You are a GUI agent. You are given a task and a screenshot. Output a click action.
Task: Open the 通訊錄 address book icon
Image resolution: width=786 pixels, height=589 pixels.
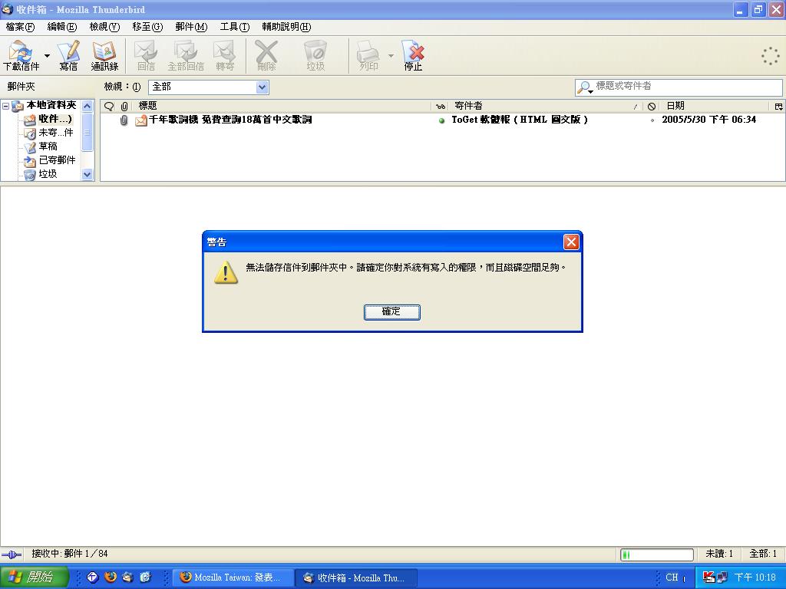click(x=104, y=55)
